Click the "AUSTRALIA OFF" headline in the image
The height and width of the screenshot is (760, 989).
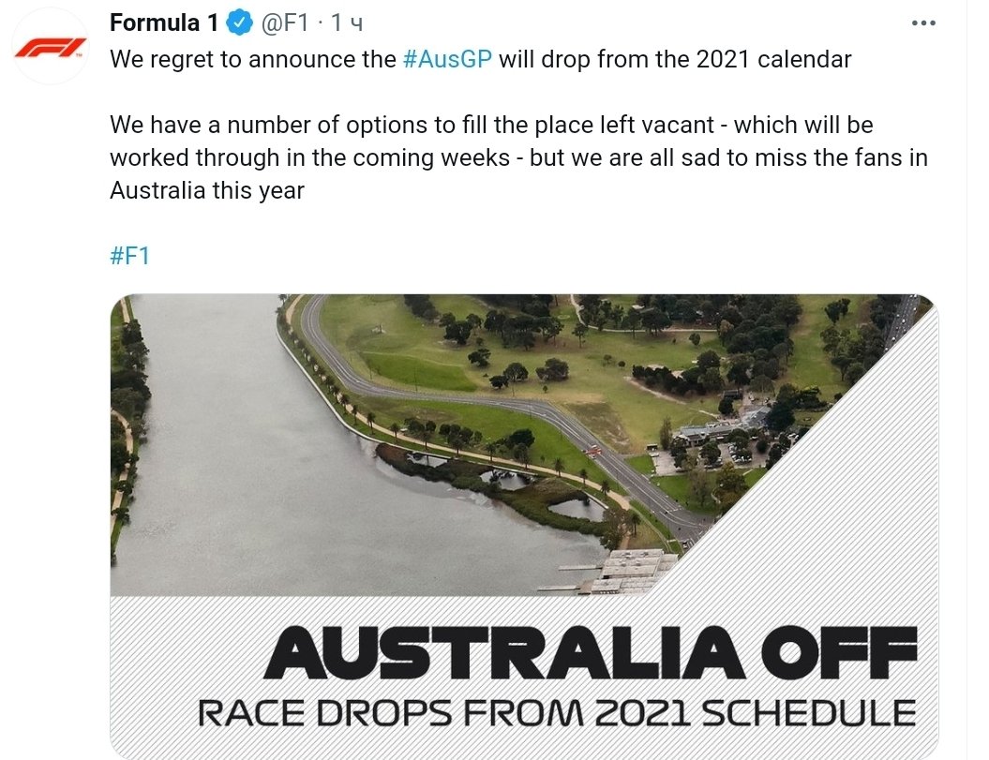(x=590, y=652)
